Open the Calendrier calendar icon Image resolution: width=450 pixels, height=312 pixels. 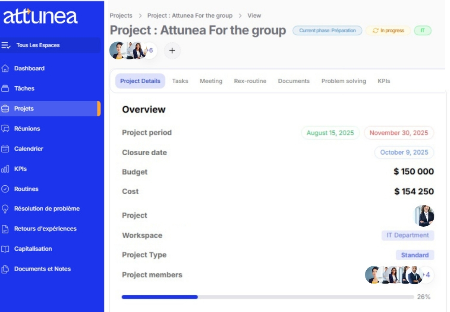tap(5, 149)
